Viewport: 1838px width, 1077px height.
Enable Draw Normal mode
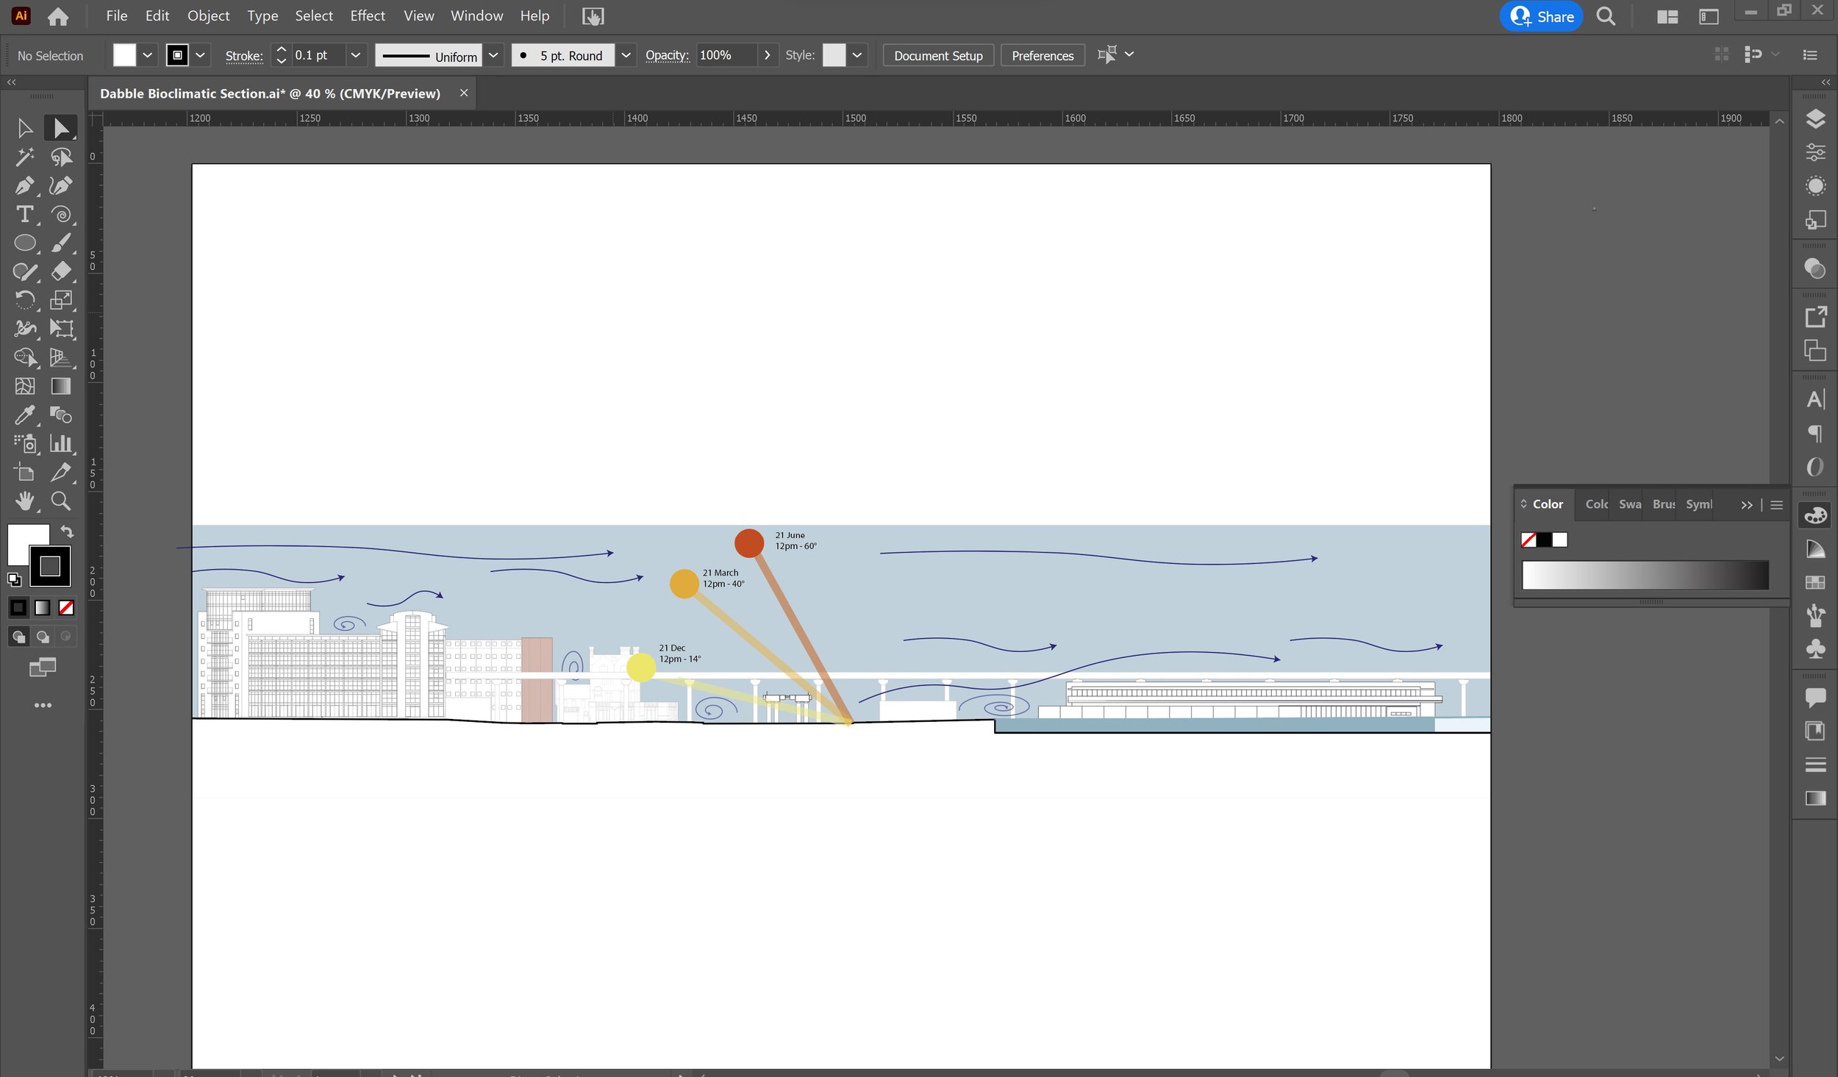click(18, 637)
